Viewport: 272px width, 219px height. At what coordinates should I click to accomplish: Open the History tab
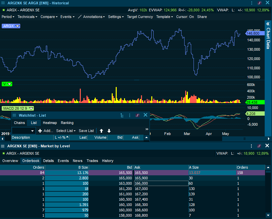(x=107, y=161)
